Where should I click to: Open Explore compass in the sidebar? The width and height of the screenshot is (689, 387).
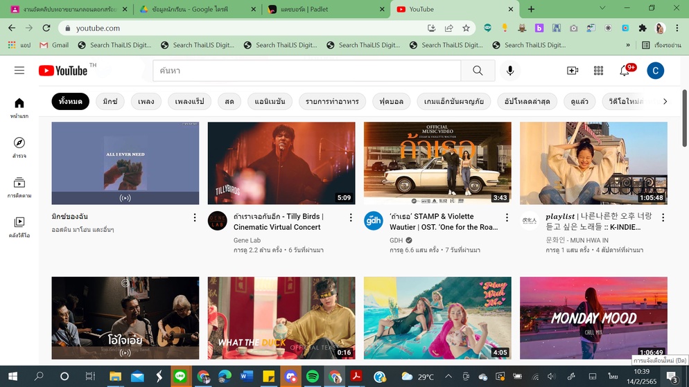(19, 147)
